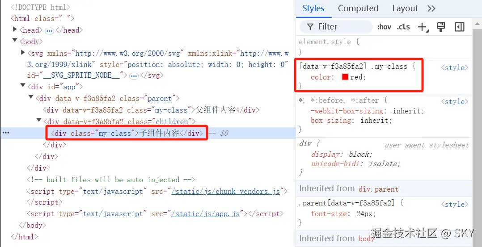Image resolution: width=482 pixels, height=247 pixels.
Task: Click the ellipsis badge inside the svg tag
Action: click(134, 76)
